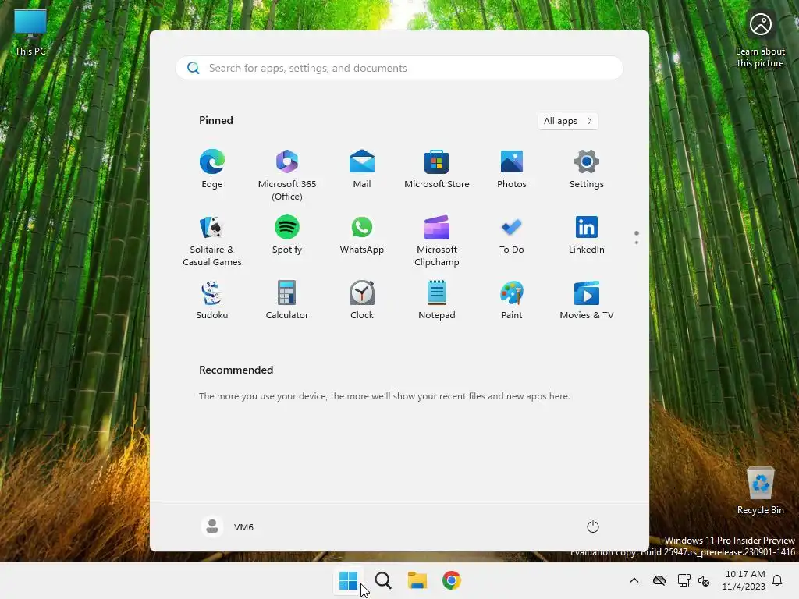Open Spotify
Screen dimensions: 799x599
287,235
